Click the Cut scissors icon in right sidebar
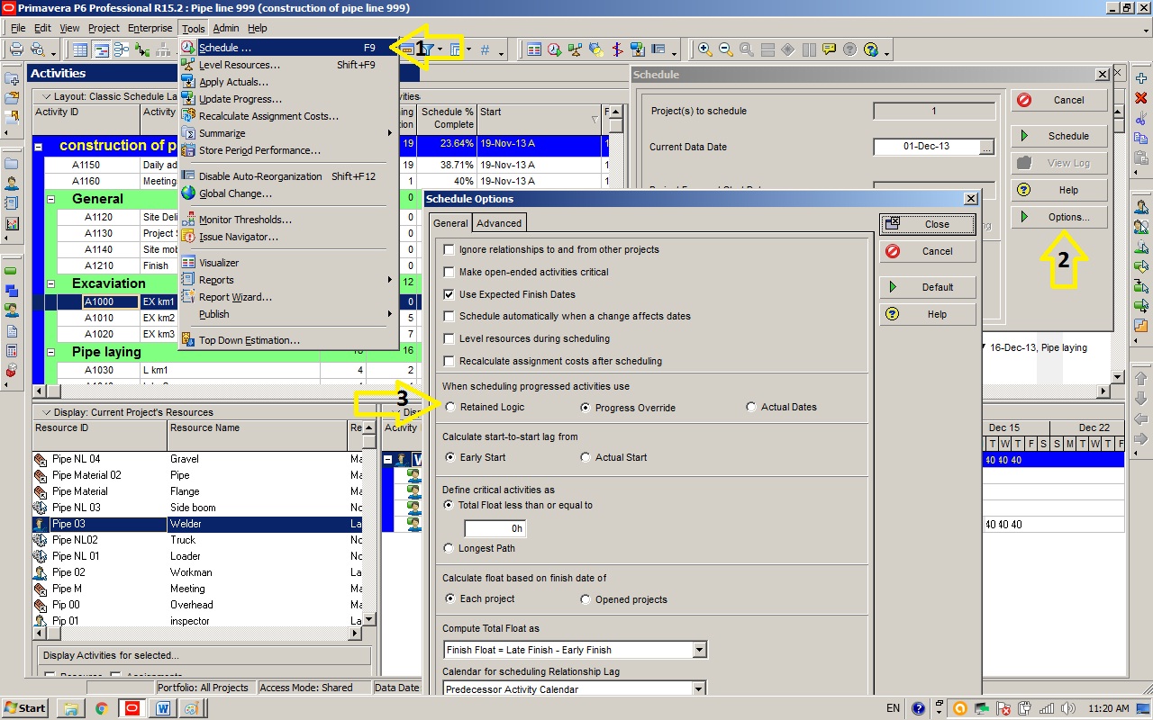 (x=1140, y=119)
